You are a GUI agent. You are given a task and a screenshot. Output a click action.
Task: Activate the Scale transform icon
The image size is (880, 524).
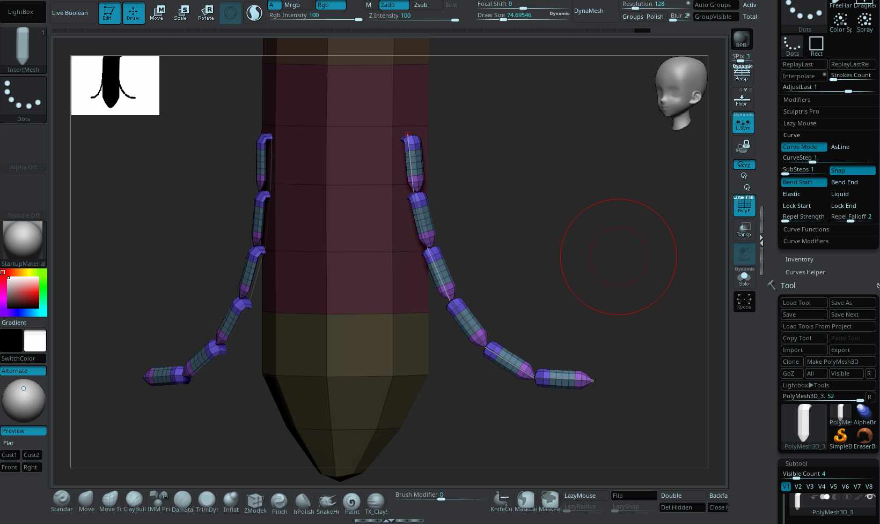(x=181, y=13)
